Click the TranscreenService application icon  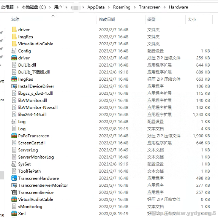click(x=14, y=192)
